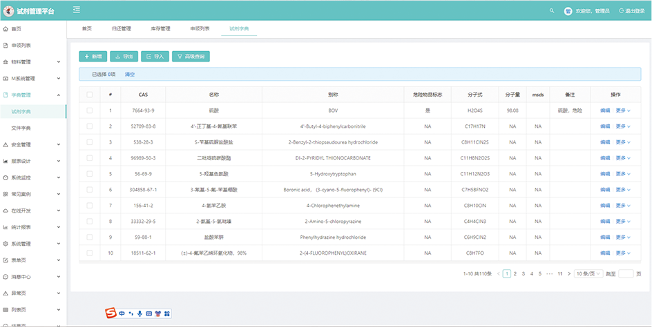Select checkbox for row 5 (56-69-9)
Viewport: 652px width, 330px height.
click(x=90, y=174)
